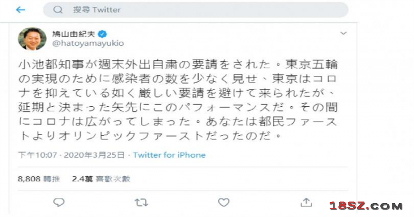Click the display name 鳩山由紀夫
This screenshot has height=217, width=414.
(x=73, y=34)
